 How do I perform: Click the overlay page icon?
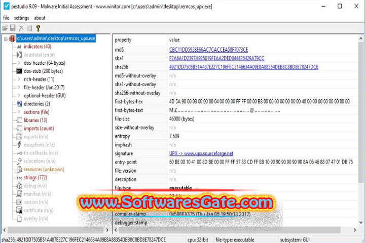tap(19, 218)
